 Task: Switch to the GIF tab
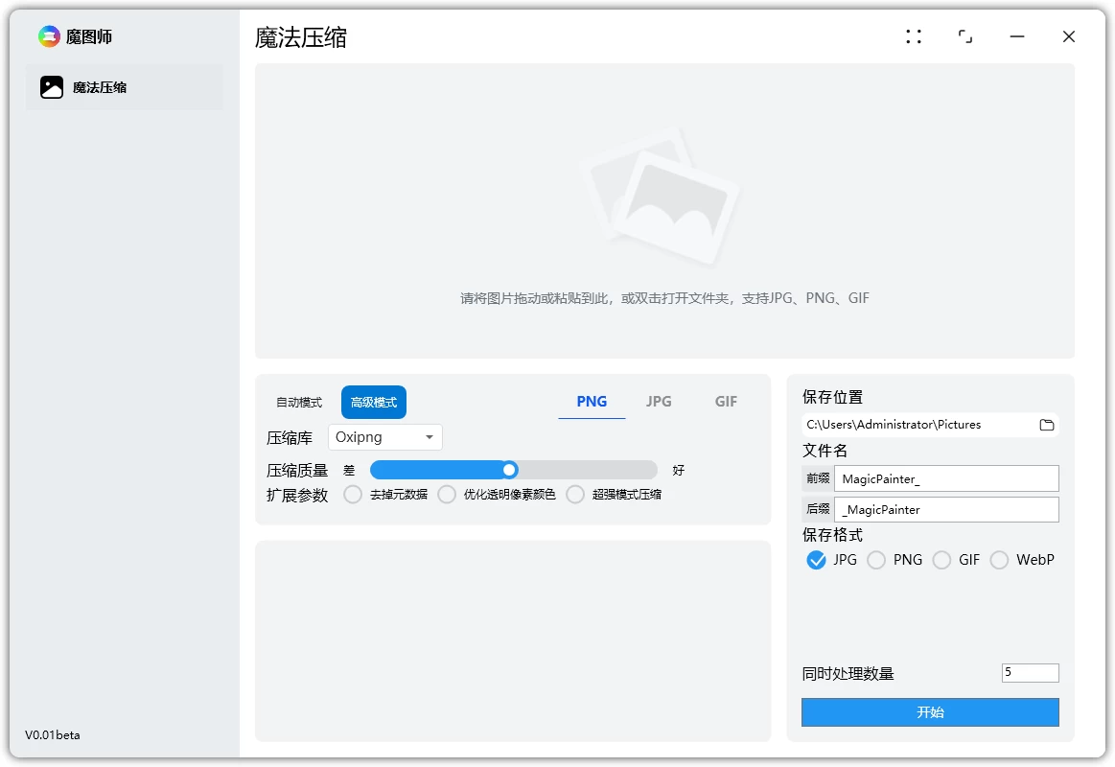coord(726,402)
